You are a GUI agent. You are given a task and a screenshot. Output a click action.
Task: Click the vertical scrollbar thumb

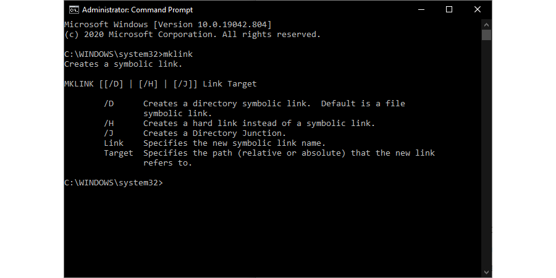[x=486, y=35]
